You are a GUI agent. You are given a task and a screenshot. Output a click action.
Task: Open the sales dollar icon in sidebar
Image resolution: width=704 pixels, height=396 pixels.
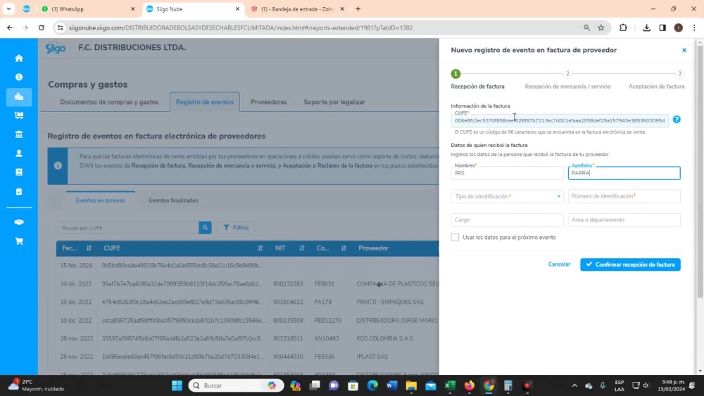point(19,77)
